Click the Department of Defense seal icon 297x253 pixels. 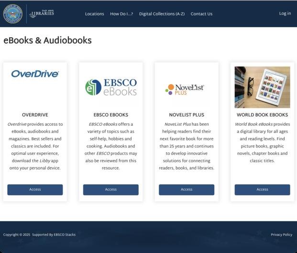pos(13,14)
